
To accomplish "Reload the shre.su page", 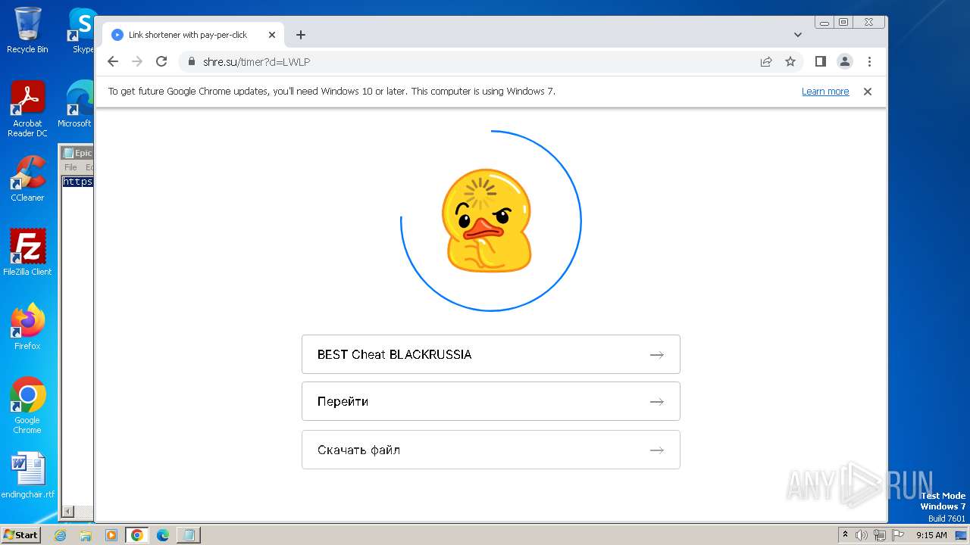I will click(x=161, y=61).
